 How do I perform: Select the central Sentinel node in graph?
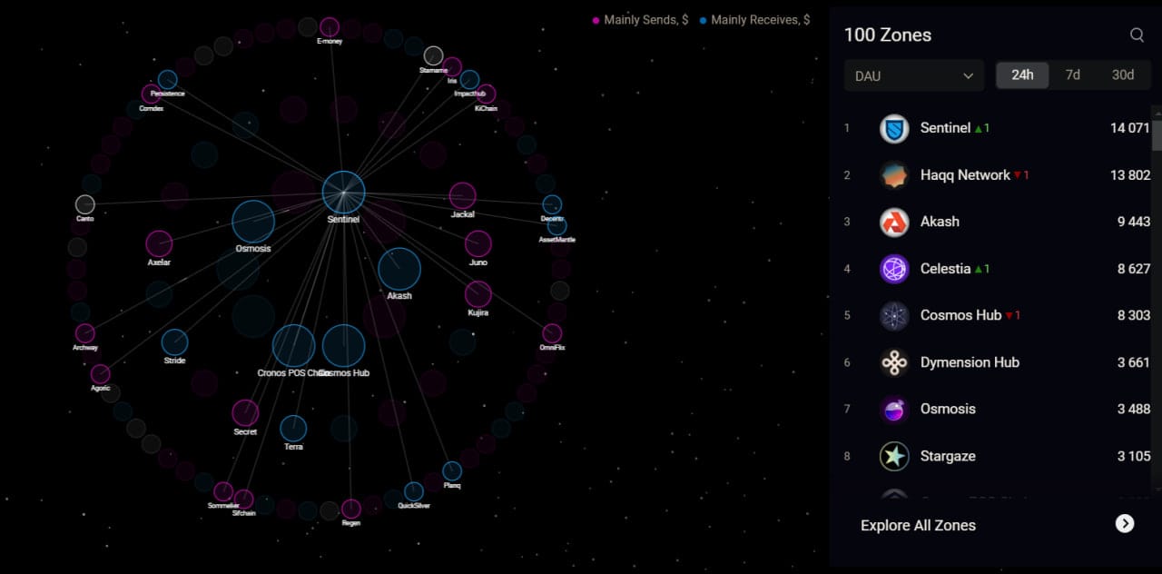344,193
